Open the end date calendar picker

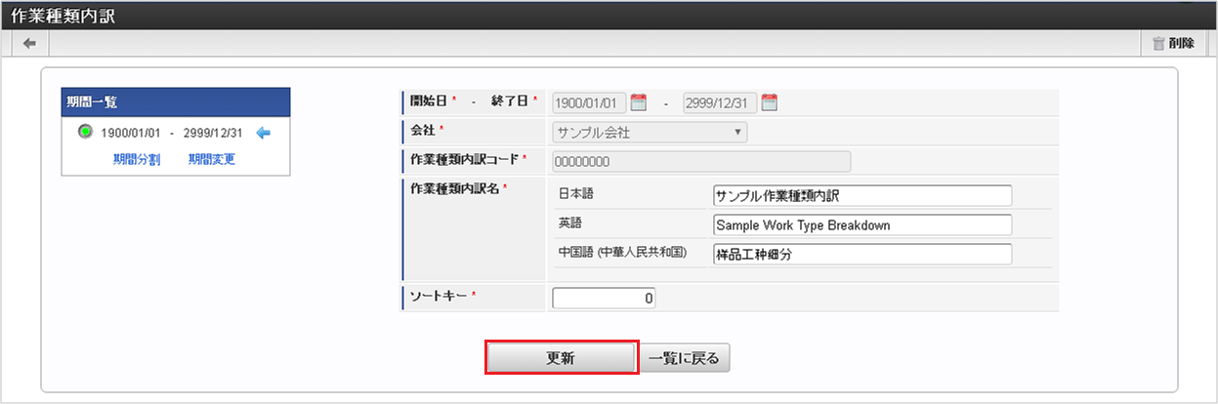769,101
